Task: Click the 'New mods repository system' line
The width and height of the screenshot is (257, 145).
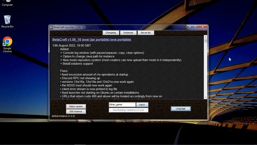Action: pos(121,60)
